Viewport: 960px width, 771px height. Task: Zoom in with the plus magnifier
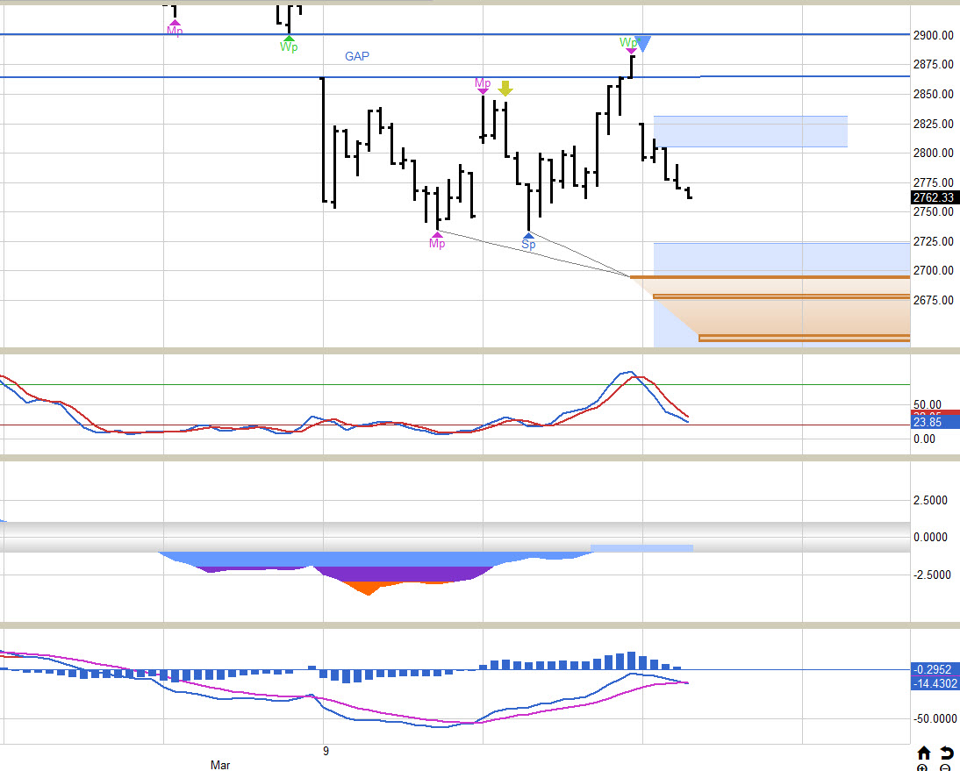(923, 767)
